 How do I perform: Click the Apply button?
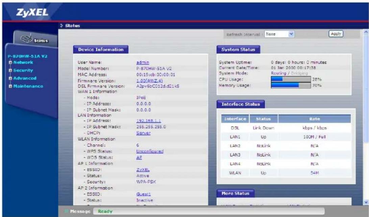point(336,34)
